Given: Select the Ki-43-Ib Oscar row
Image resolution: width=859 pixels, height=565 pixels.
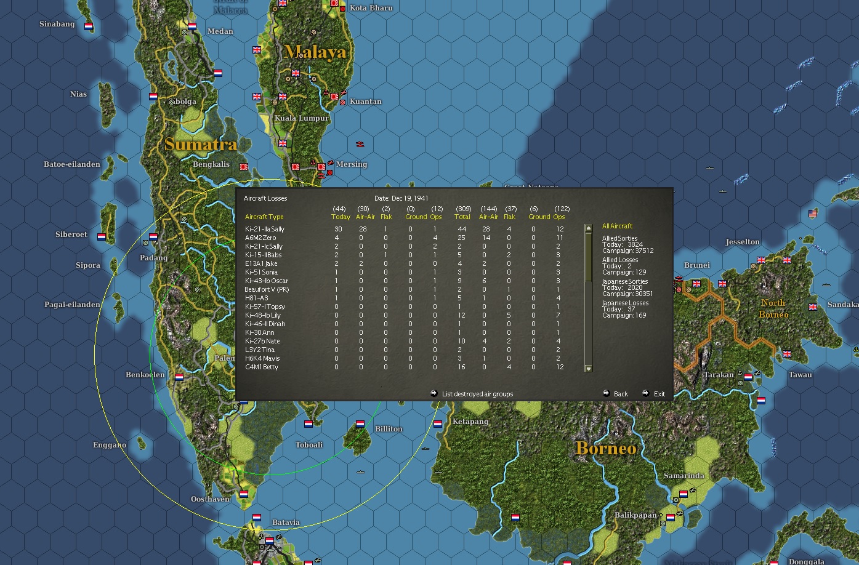Looking at the screenshot, I should click(405, 281).
